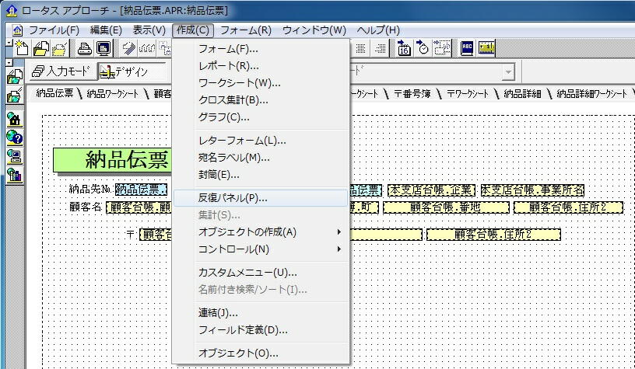Open the ウィンドウ(W) menu

tap(314, 30)
